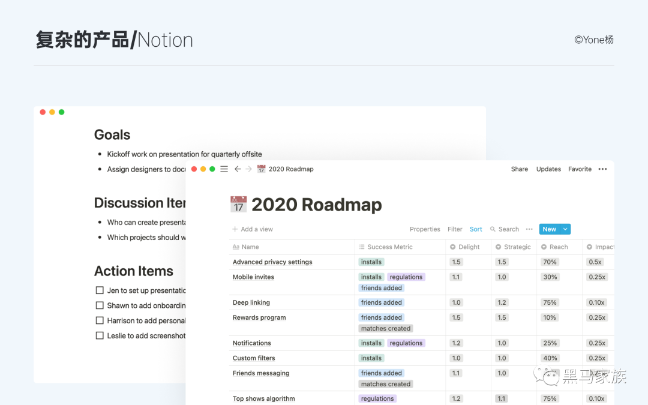Click the 2020 Roadmap page title
Viewport: 648px width, 405px height.
317,205
